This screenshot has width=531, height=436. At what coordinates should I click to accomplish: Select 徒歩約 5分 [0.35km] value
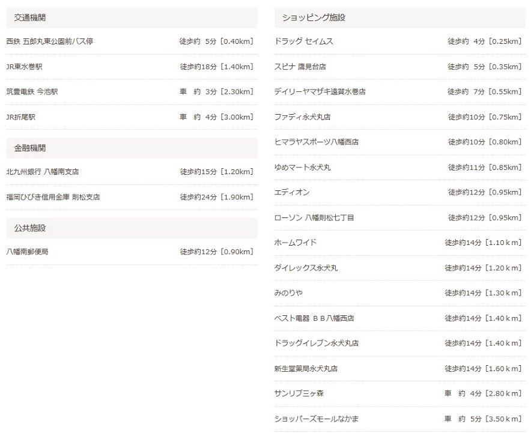pyautogui.click(x=485, y=67)
